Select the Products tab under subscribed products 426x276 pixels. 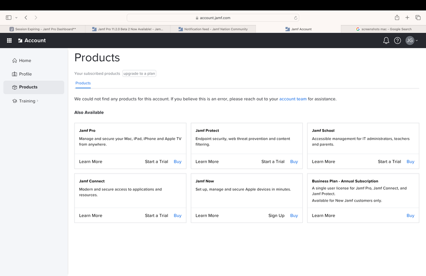[x=83, y=83]
